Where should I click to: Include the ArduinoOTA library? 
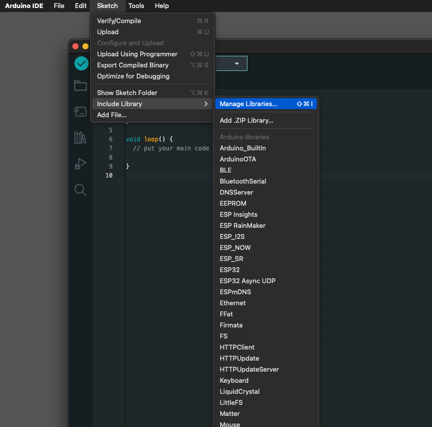tap(266, 159)
